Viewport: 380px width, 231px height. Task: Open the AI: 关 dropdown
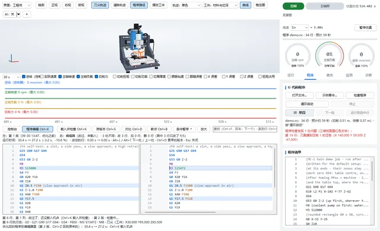pyautogui.click(x=12, y=14)
